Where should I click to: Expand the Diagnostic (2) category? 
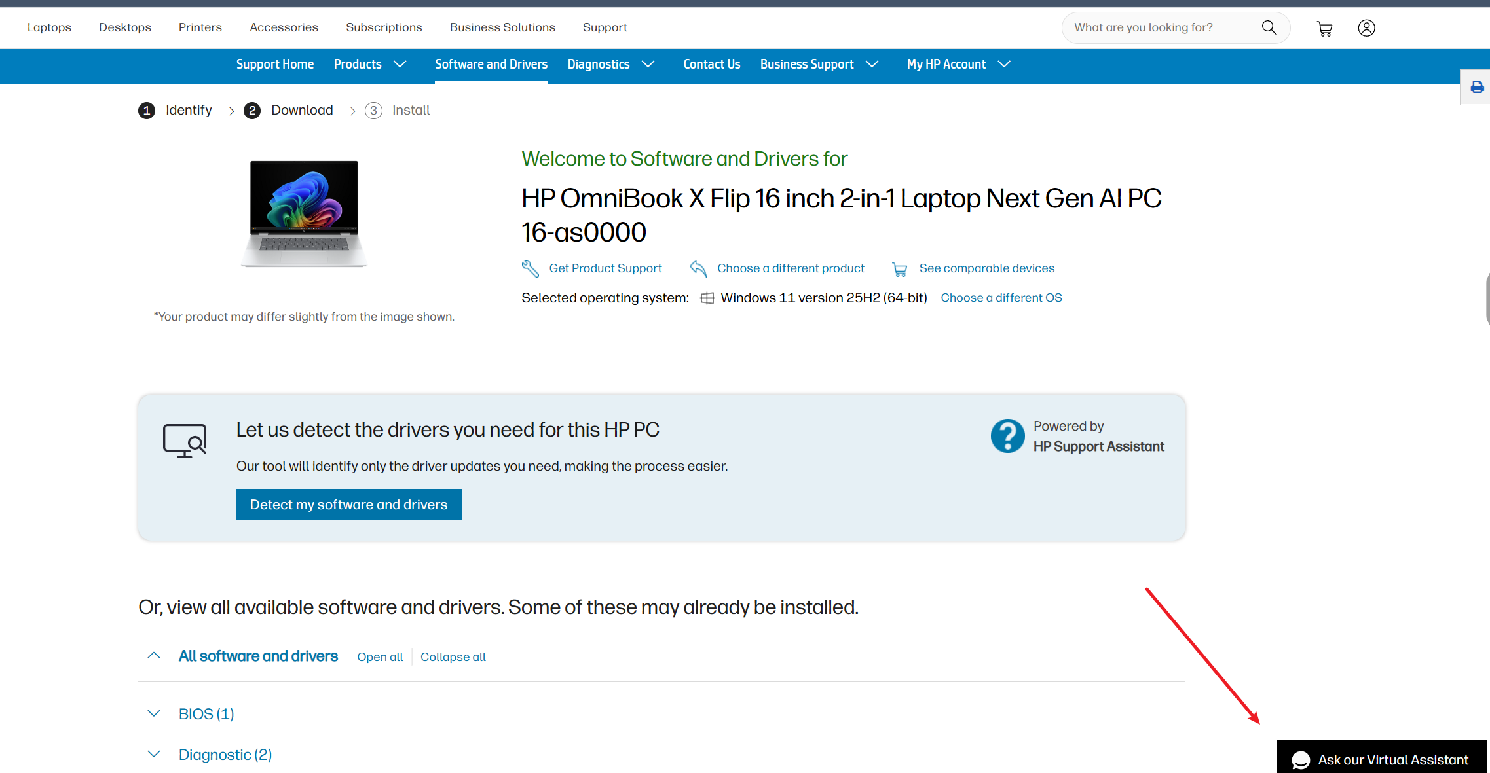[154, 754]
